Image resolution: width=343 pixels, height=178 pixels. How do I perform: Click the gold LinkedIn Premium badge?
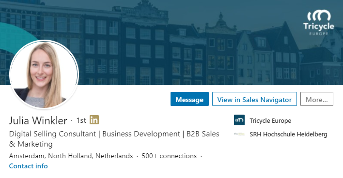coord(94,119)
